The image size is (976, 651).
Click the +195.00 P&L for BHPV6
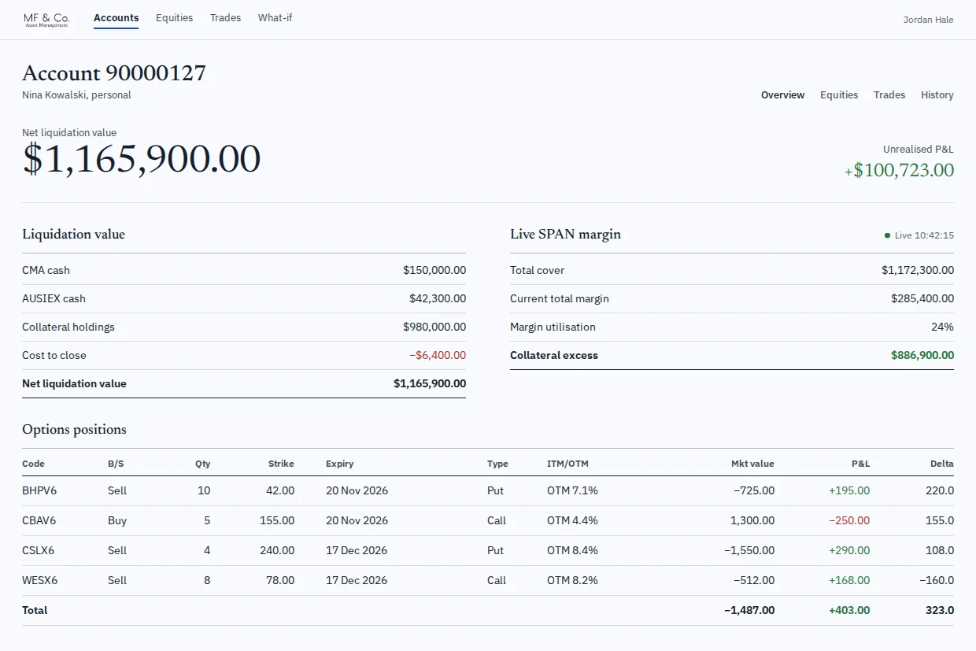click(849, 490)
